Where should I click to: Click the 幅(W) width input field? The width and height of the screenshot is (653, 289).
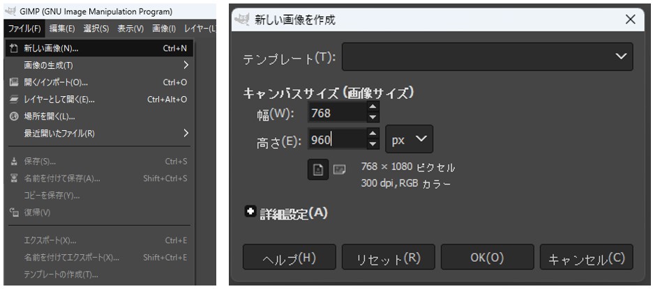338,113
